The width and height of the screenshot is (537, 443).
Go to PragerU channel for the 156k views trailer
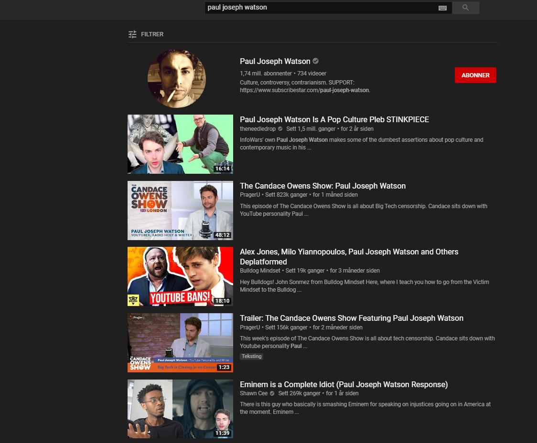pos(250,327)
